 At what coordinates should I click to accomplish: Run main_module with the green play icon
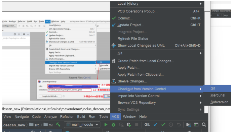pyautogui.click(x=106, y=125)
